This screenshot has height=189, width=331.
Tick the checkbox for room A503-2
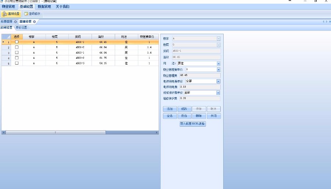(17, 58)
